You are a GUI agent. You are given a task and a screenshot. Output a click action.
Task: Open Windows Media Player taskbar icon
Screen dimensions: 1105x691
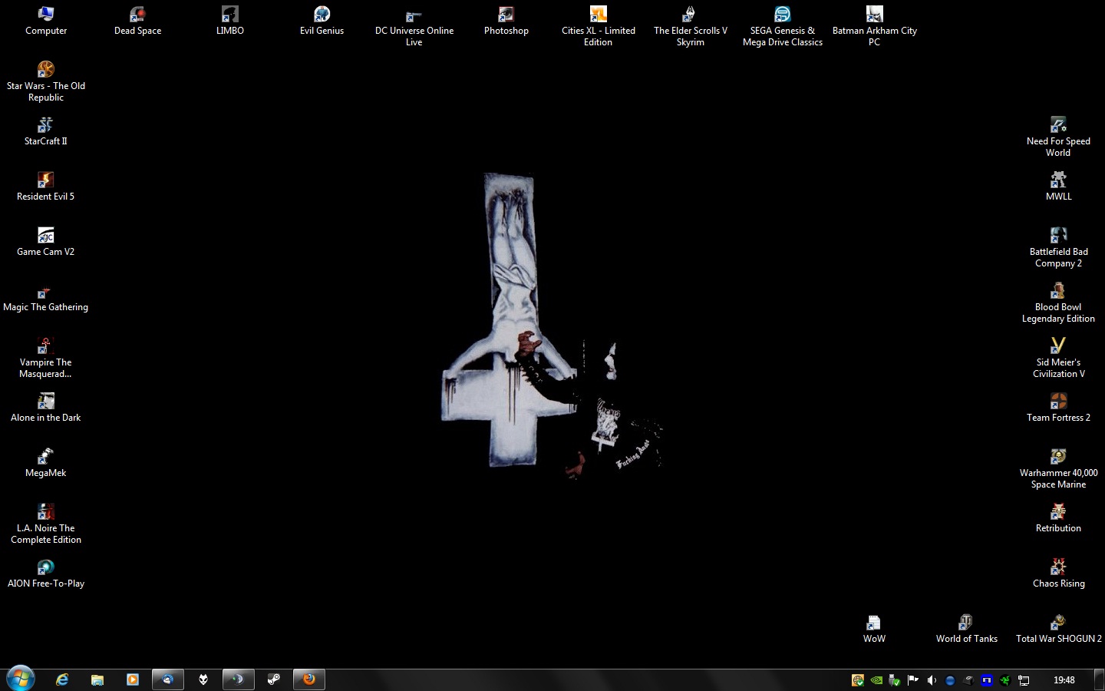click(x=133, y=679)
